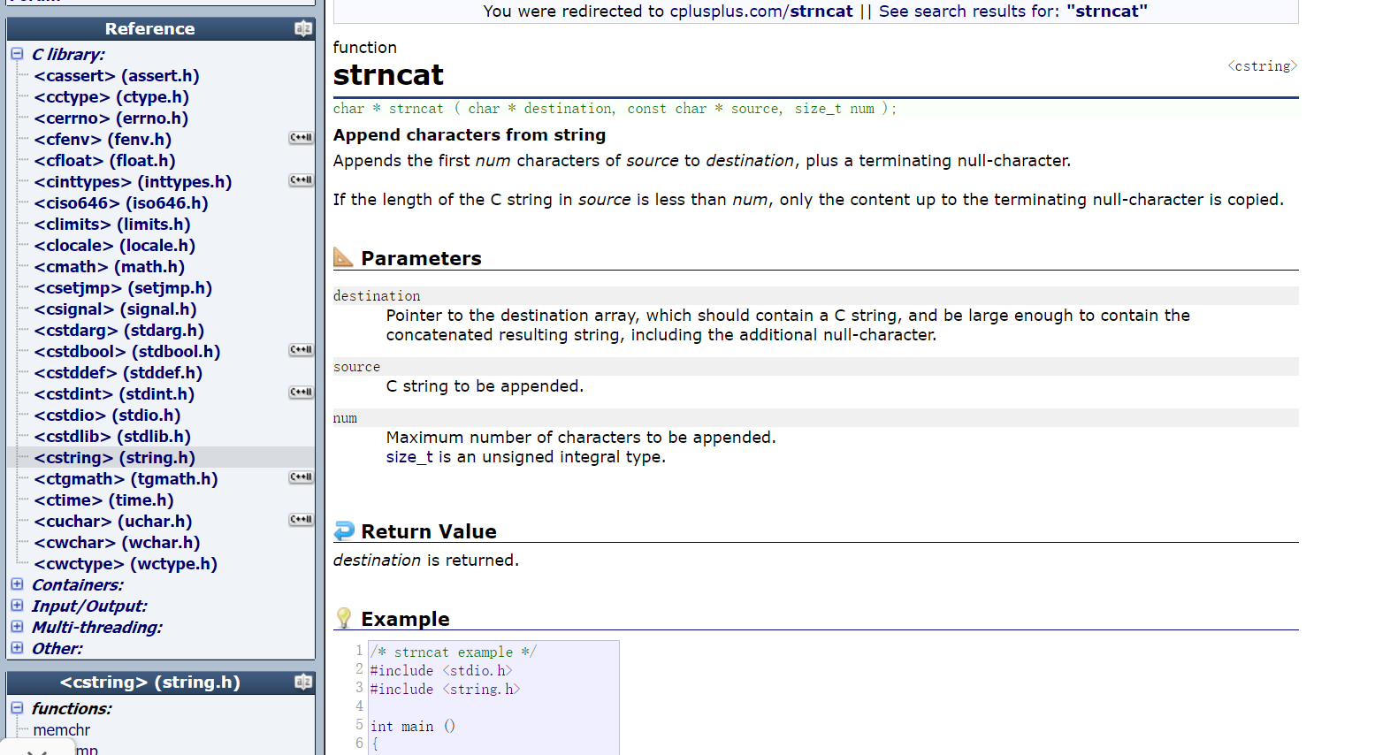Open the <ciso646> (iso646.h) reference
This screenshot has width=1375, height=755.
(121, 203)
